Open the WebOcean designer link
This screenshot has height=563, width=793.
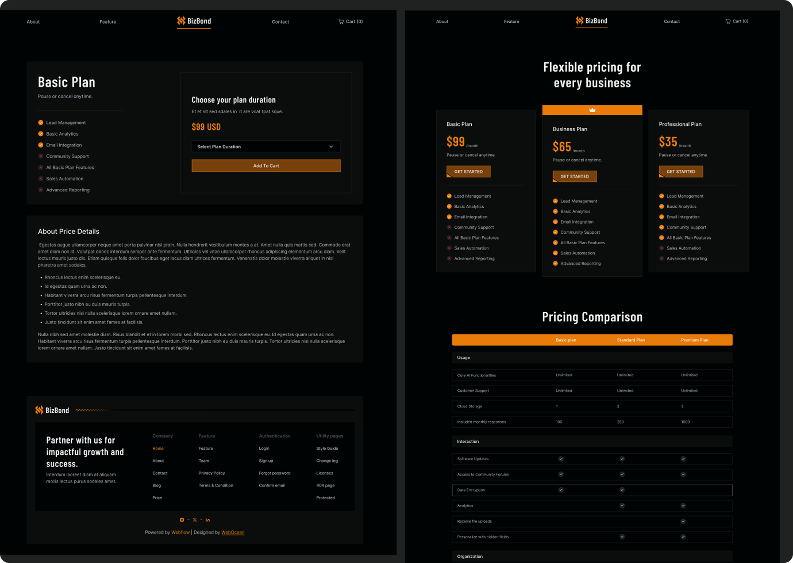233,532
